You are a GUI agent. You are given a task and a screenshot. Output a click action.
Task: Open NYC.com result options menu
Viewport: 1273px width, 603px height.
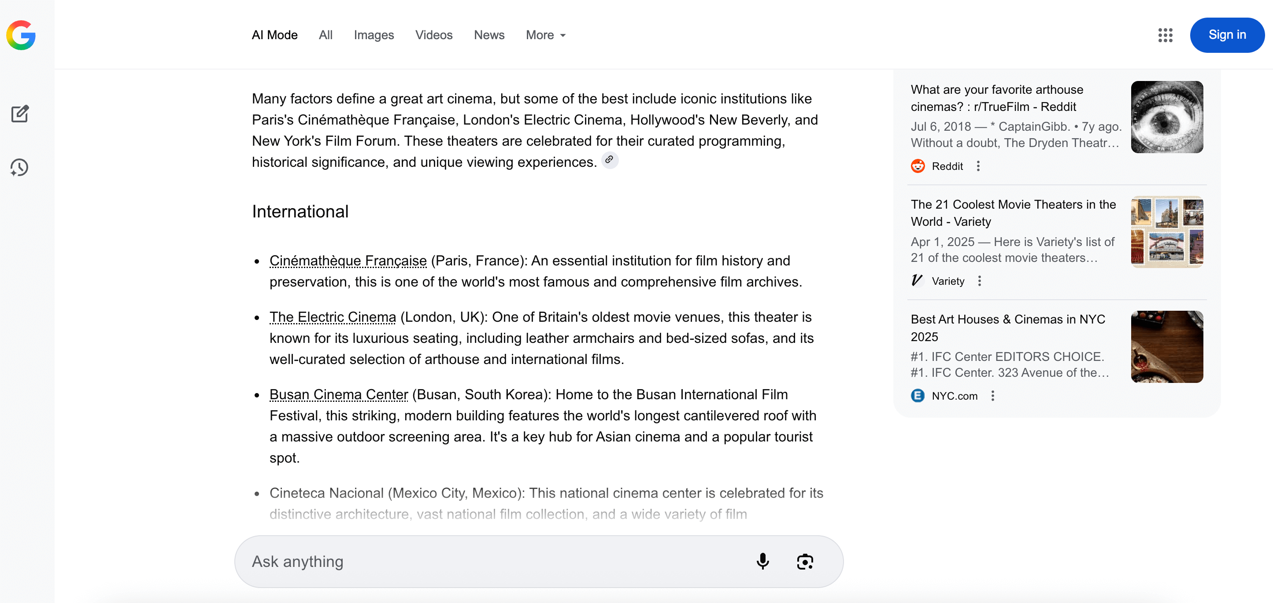coord(992,396)
